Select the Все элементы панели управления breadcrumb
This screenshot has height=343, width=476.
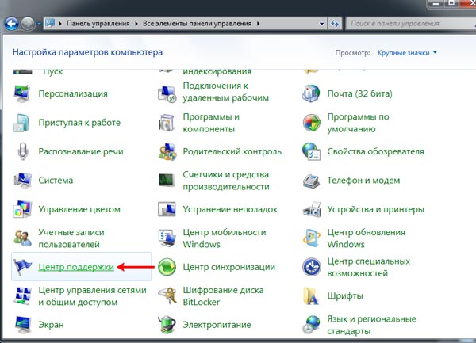pos(197,24)
